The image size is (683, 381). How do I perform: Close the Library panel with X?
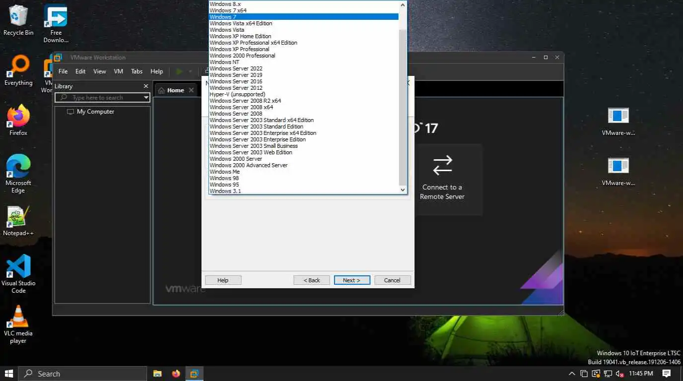[146, 86]
